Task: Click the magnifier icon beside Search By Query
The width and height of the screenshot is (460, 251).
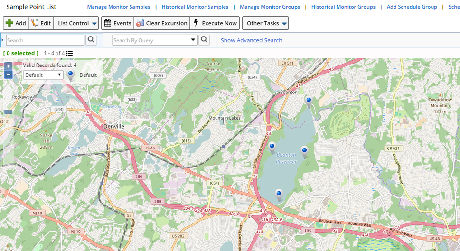Action: pos(204,40)
